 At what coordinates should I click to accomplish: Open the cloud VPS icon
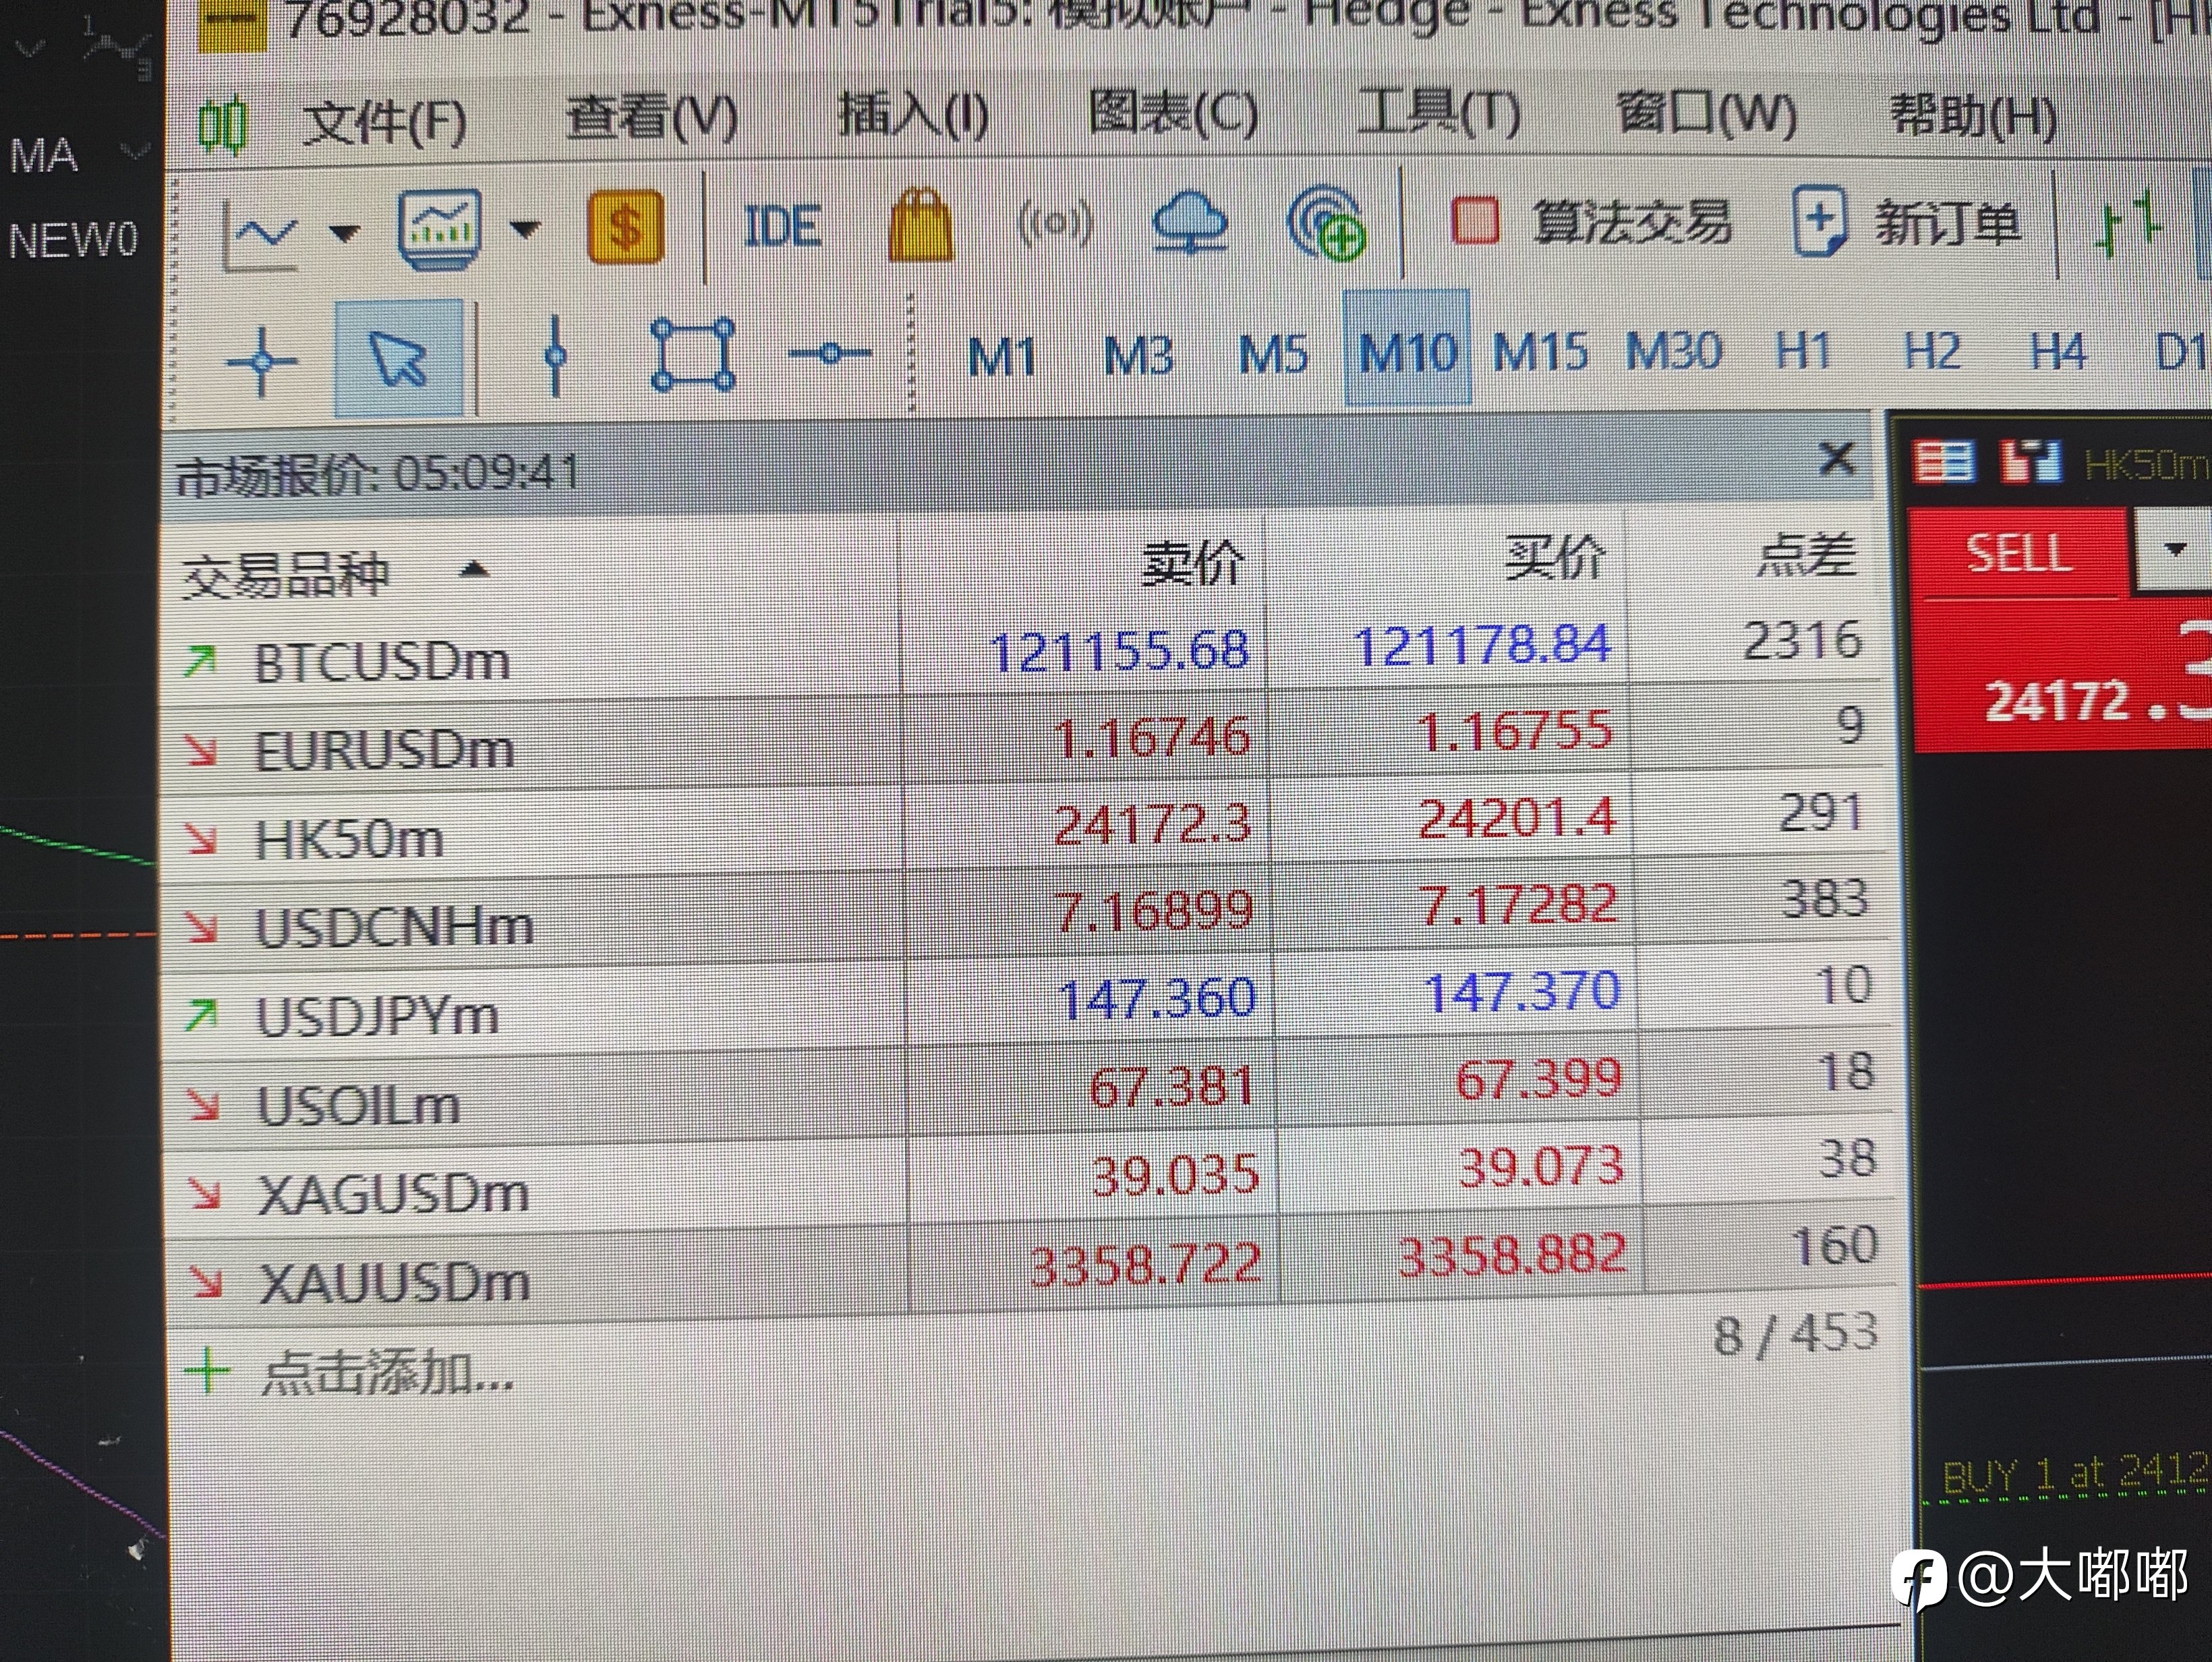coord(1190,223)
